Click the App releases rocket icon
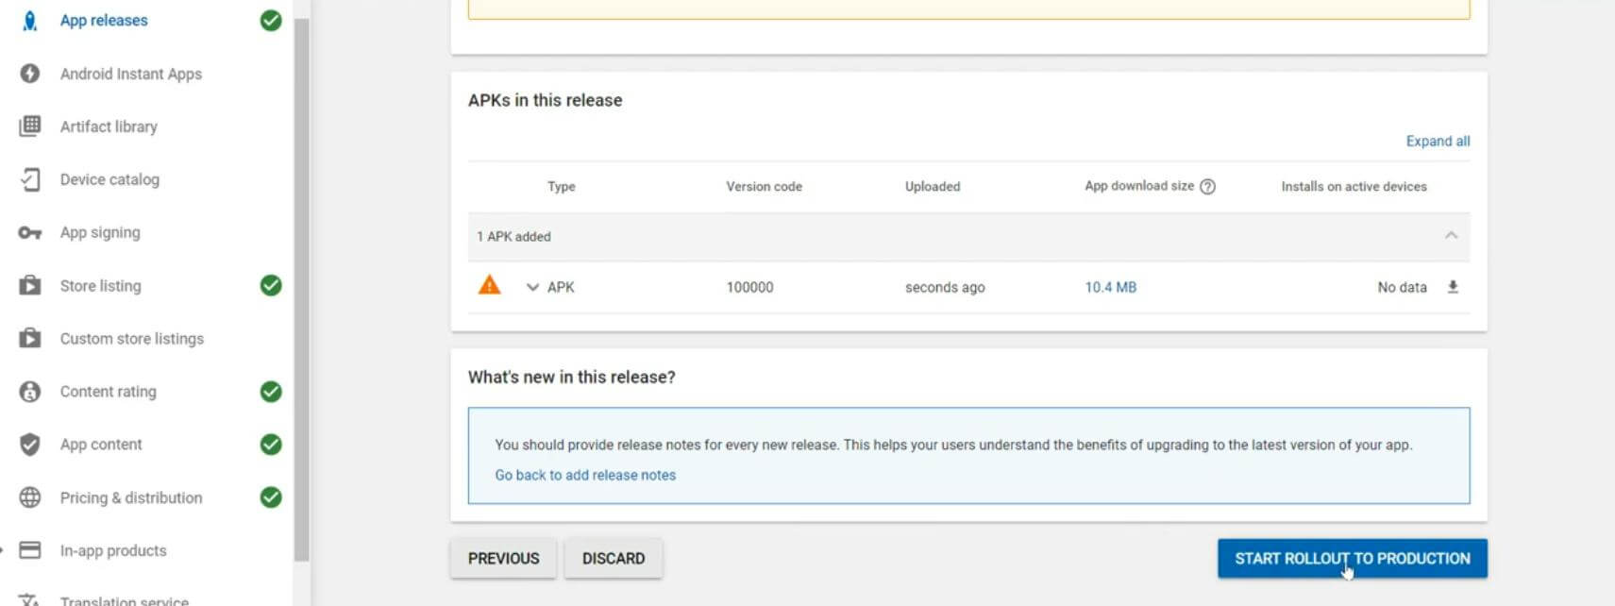Viewport: 1615px width, 606px height. point(30,21)
